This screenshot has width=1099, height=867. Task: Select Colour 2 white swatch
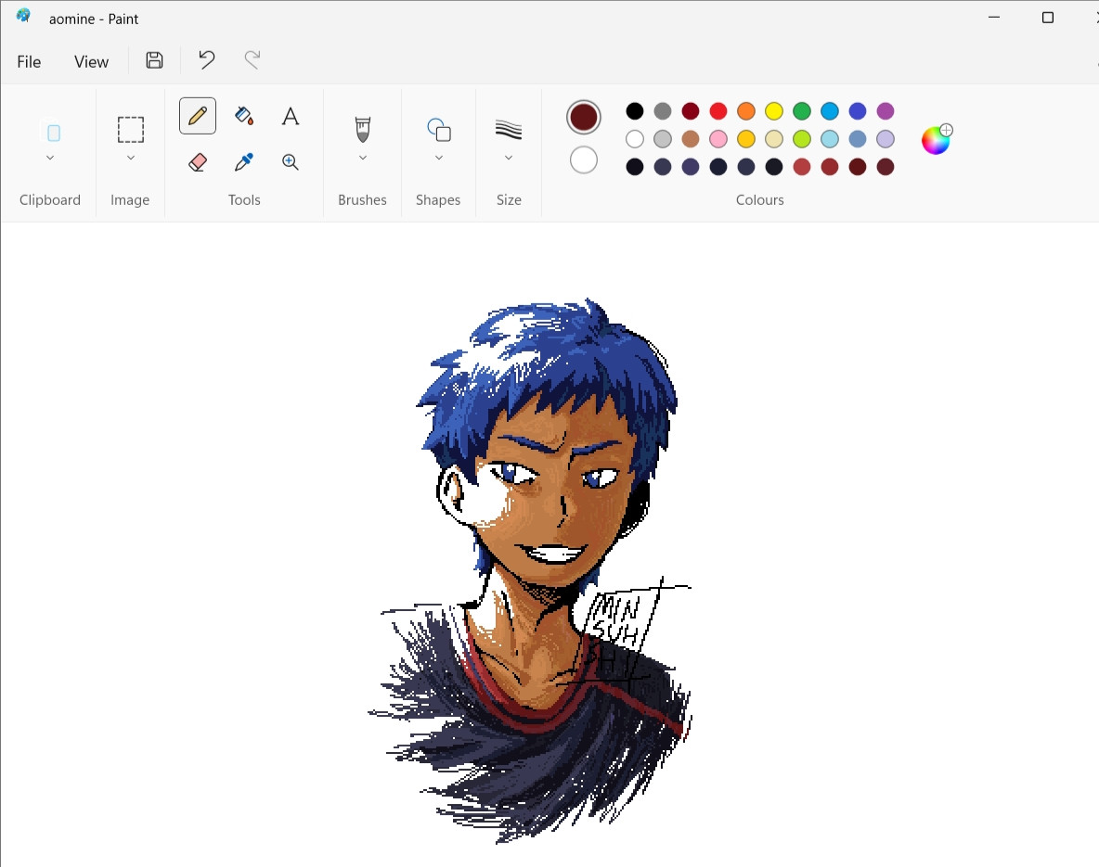click(x=583, y=160)
